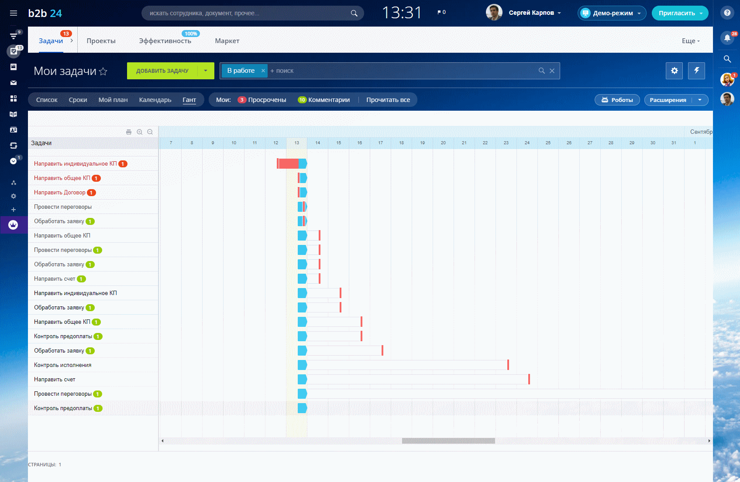Open the Контроль исполнения task

pos(63,365)
